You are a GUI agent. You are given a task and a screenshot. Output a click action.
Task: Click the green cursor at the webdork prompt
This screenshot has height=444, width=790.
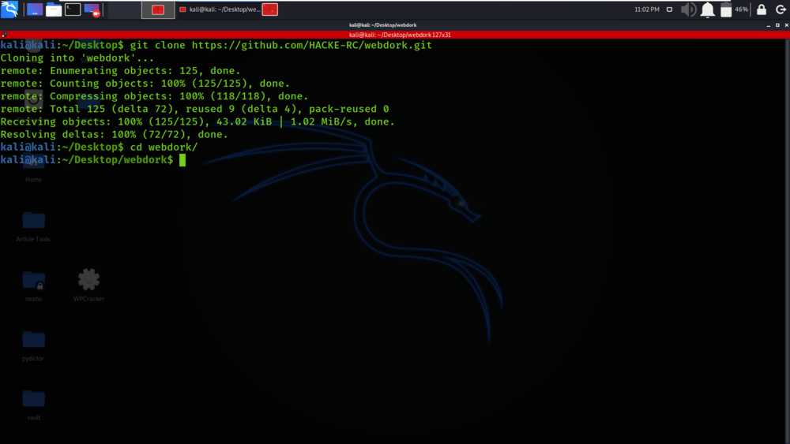(x=182, y=160)
